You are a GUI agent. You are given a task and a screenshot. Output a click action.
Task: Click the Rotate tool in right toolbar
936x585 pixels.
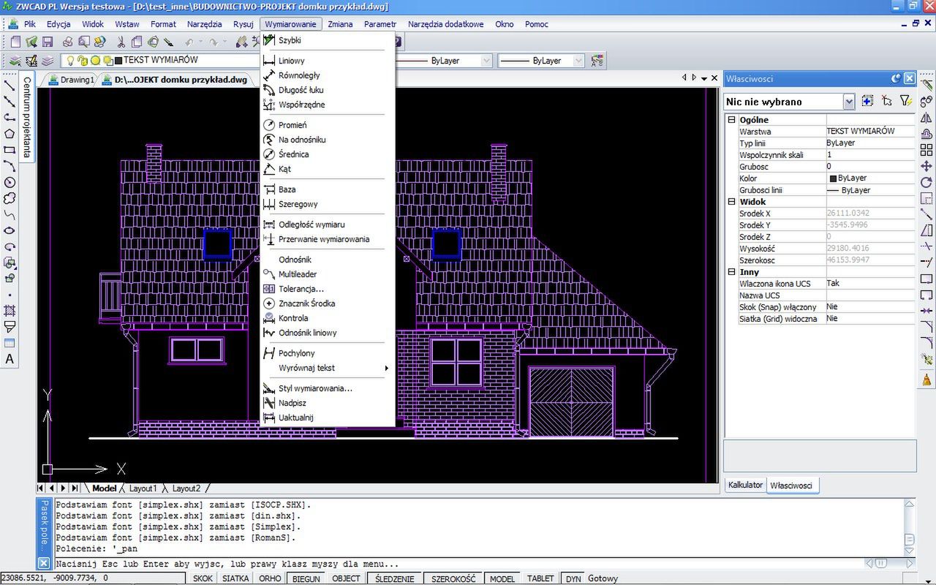[926, 182]
